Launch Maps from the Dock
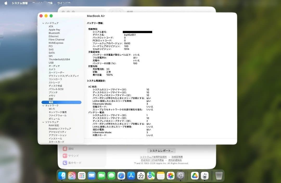 (151, 176)
